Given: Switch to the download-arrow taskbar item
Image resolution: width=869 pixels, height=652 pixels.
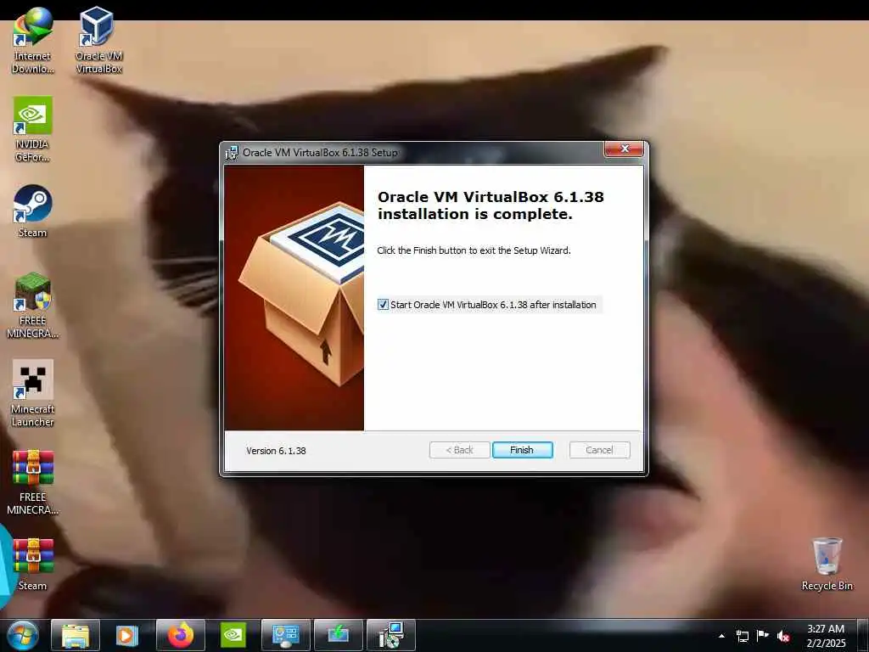Looking at the screenshot, I should (338, 635).
